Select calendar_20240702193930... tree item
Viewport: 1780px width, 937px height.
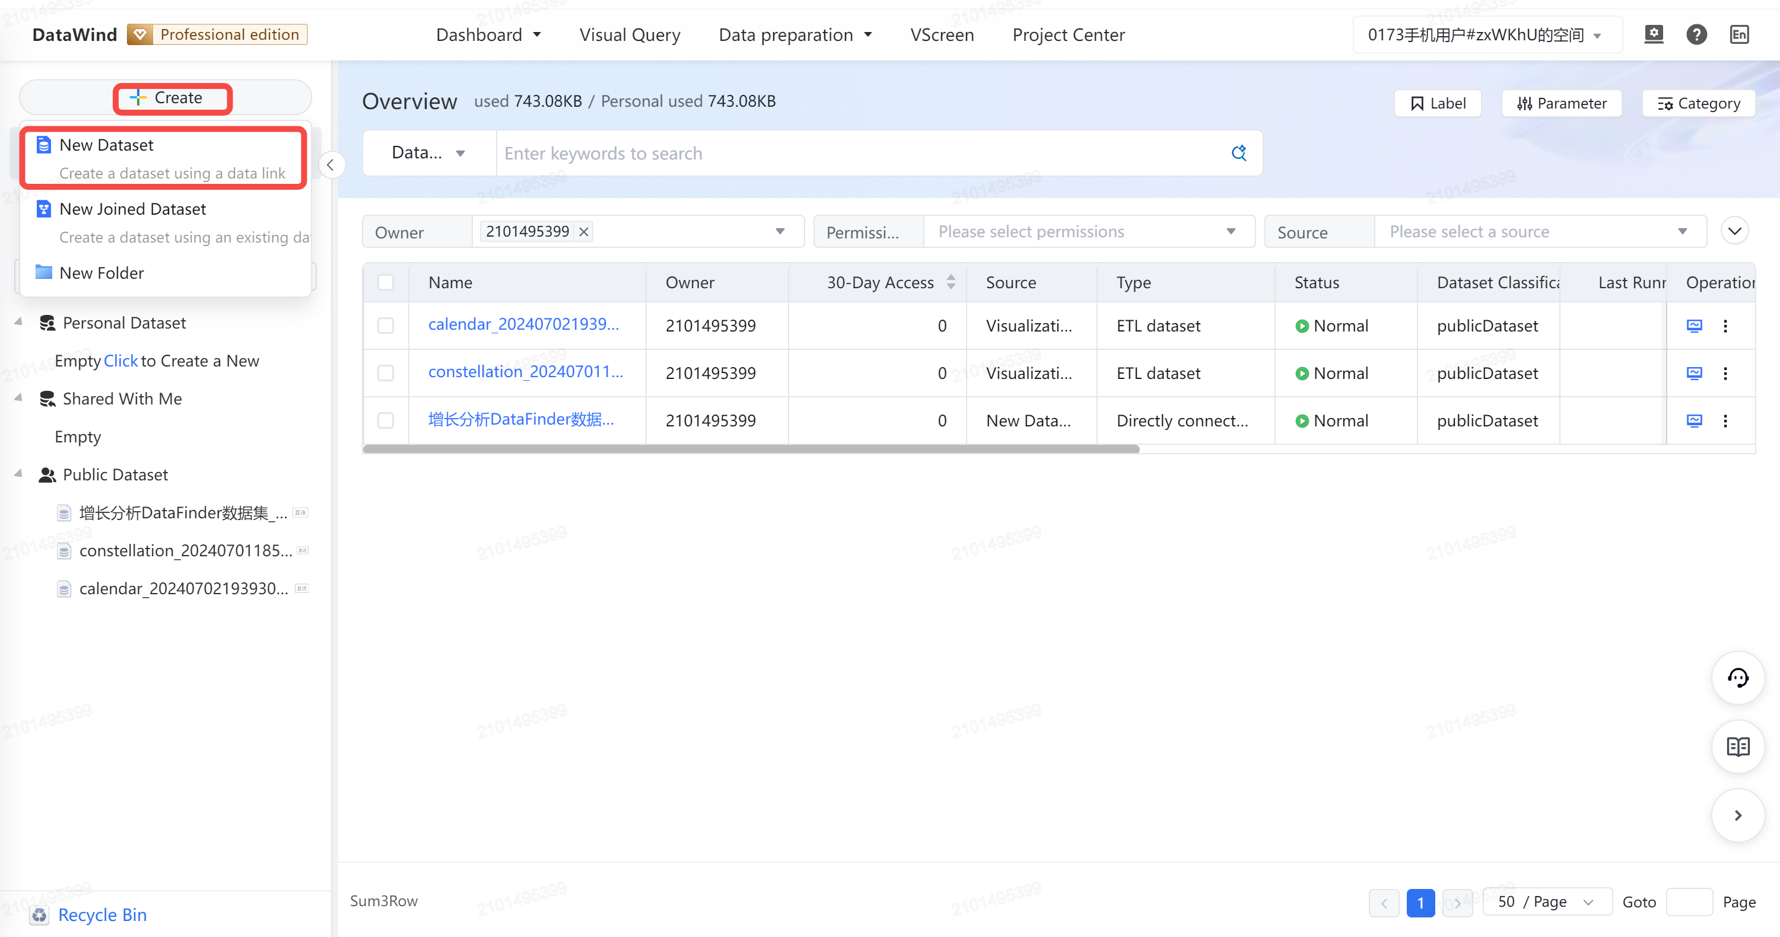click(183, 588)
